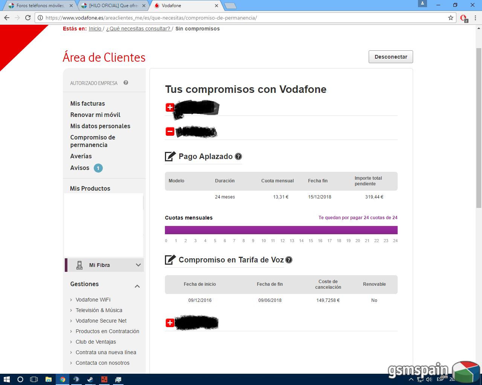Click help icon beside Autorizado Empresa
The width and height of the screenshot is (482, 385).
(126, 83)
